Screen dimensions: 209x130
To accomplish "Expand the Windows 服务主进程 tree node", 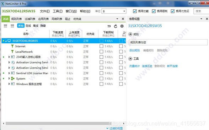I will coord(9,84).
